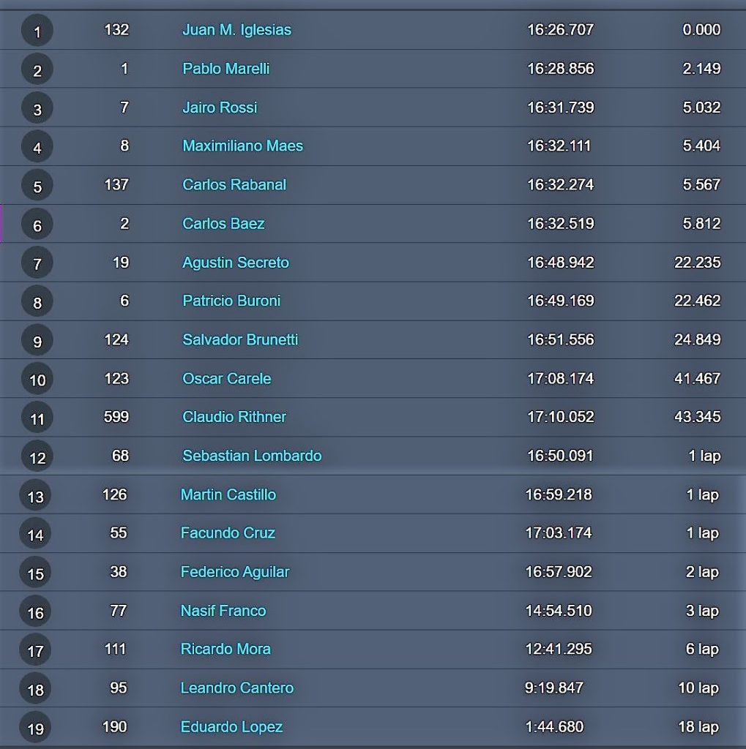
Task: Open Carlos Rabanal result entry
Action: click(x=234, y=185)
